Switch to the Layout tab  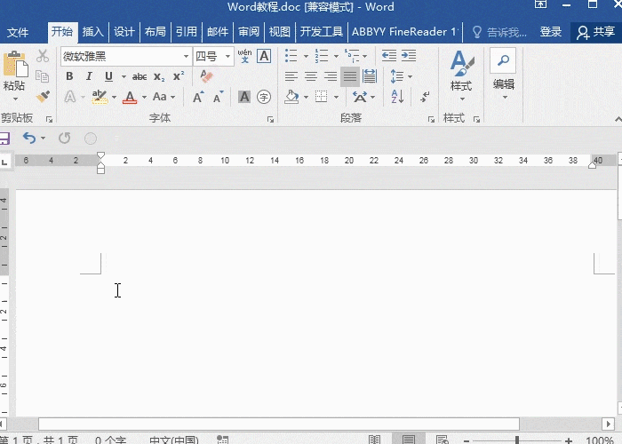[155, 32]
